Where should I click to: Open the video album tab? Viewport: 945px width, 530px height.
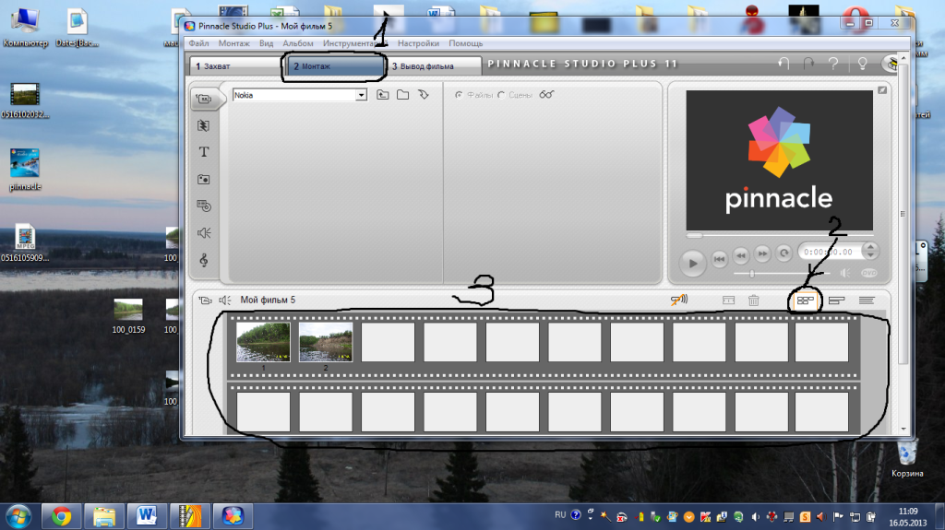204,99
